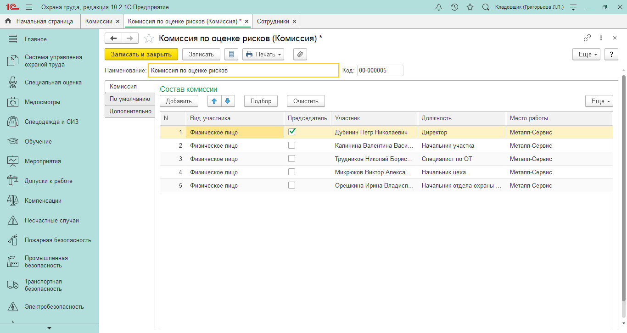Open the top Еще dropdown near help
Screen dimensions: 627x333
586,54
